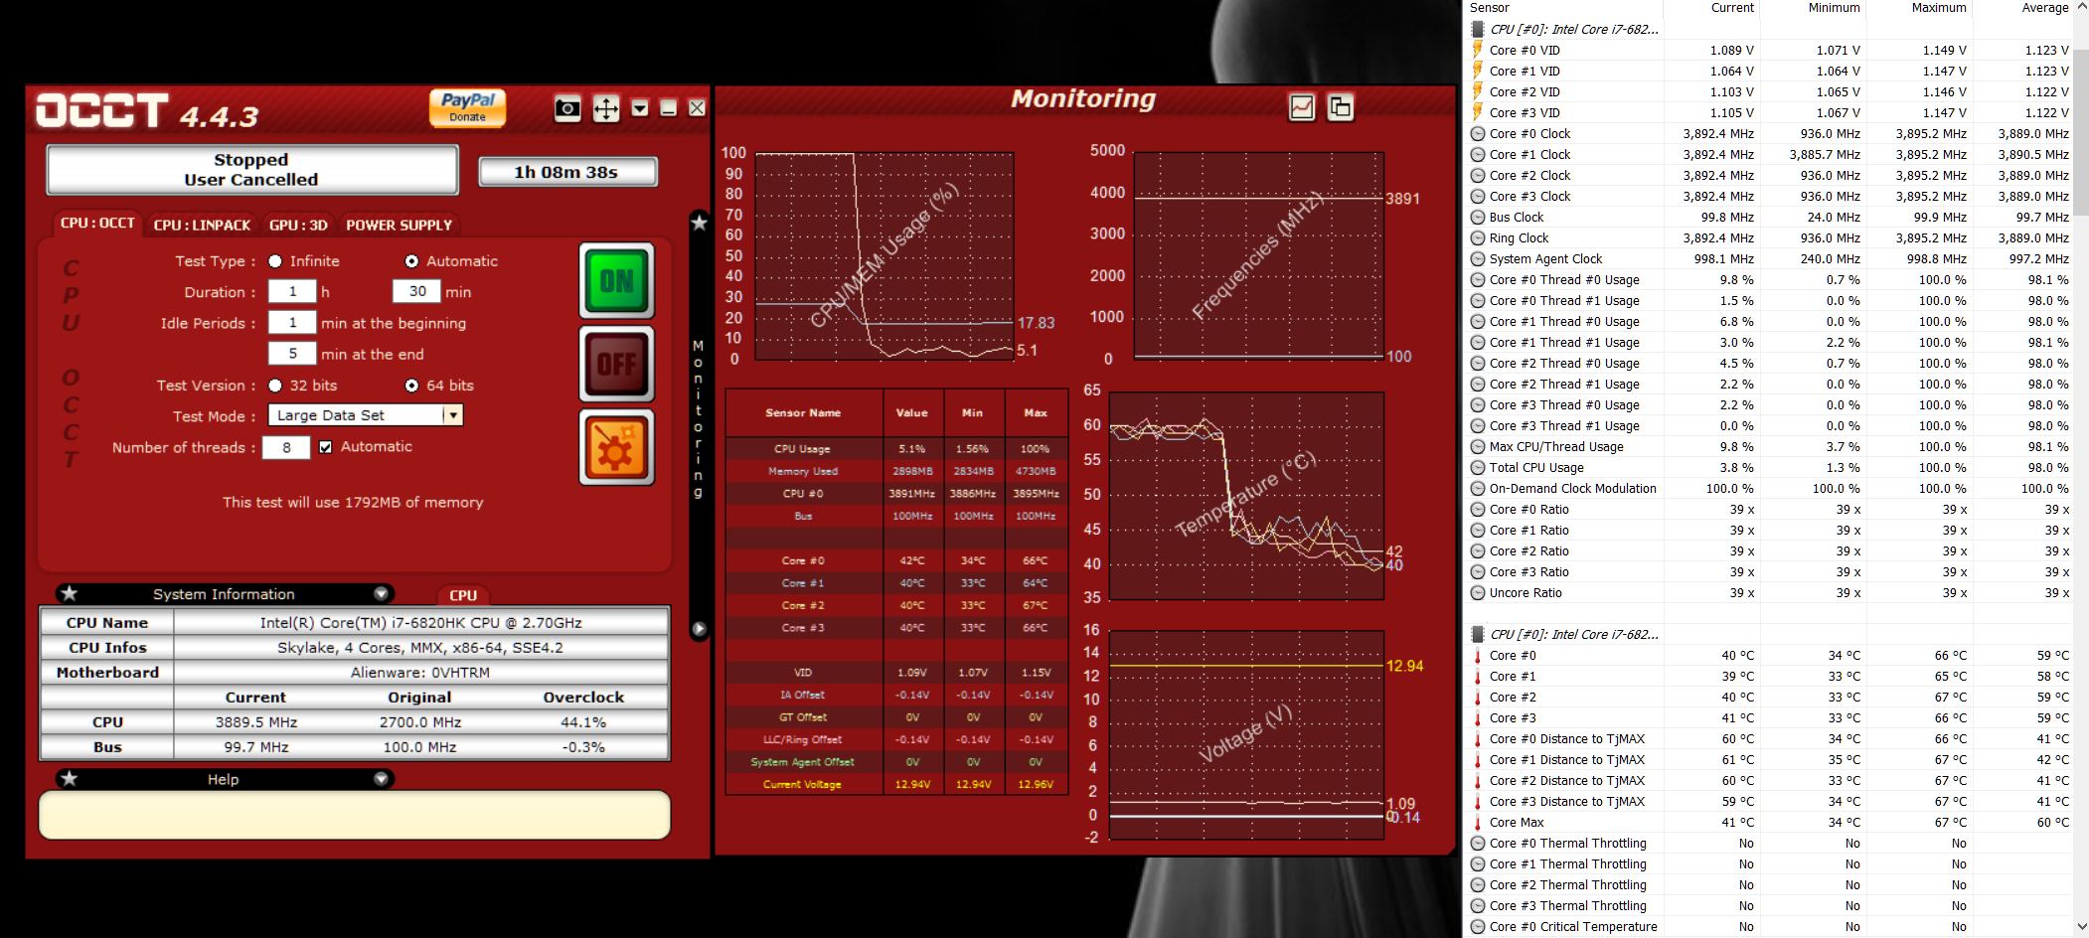Click the Current Voltage row in OCCT table

[896, 784]
